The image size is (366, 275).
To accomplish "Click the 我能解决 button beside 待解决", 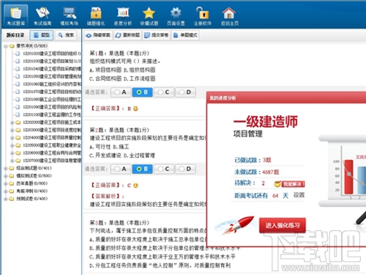I will [293, 184].
